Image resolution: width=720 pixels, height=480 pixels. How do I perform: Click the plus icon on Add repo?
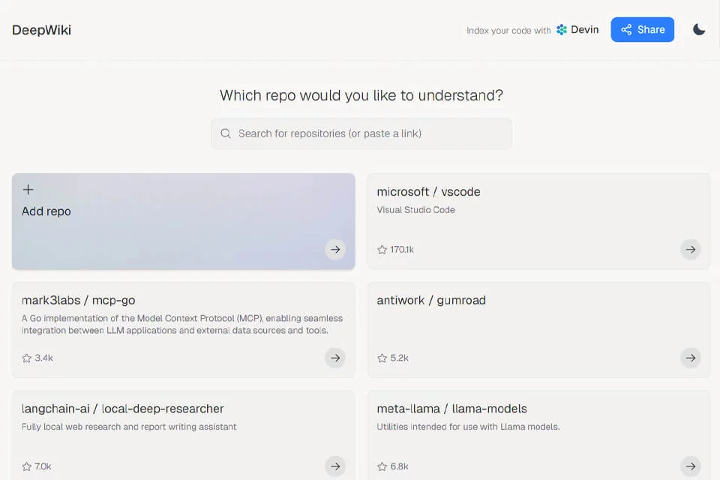(28, 190)
